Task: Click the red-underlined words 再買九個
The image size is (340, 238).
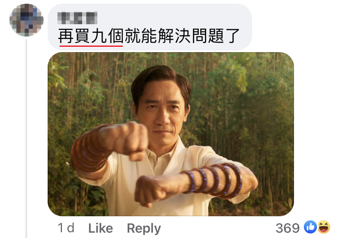Action: (x=91, y=36)
